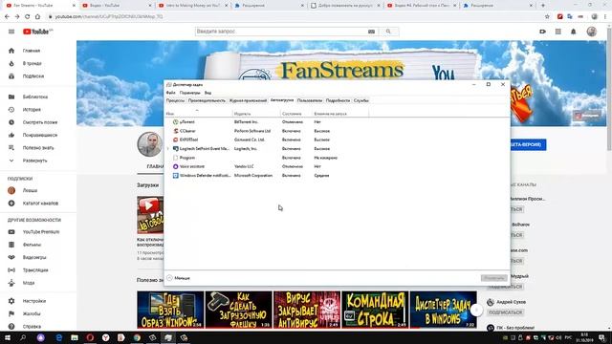
Task: Open the on-screen keyboard in search box
Action: click(x=371, y=32)
